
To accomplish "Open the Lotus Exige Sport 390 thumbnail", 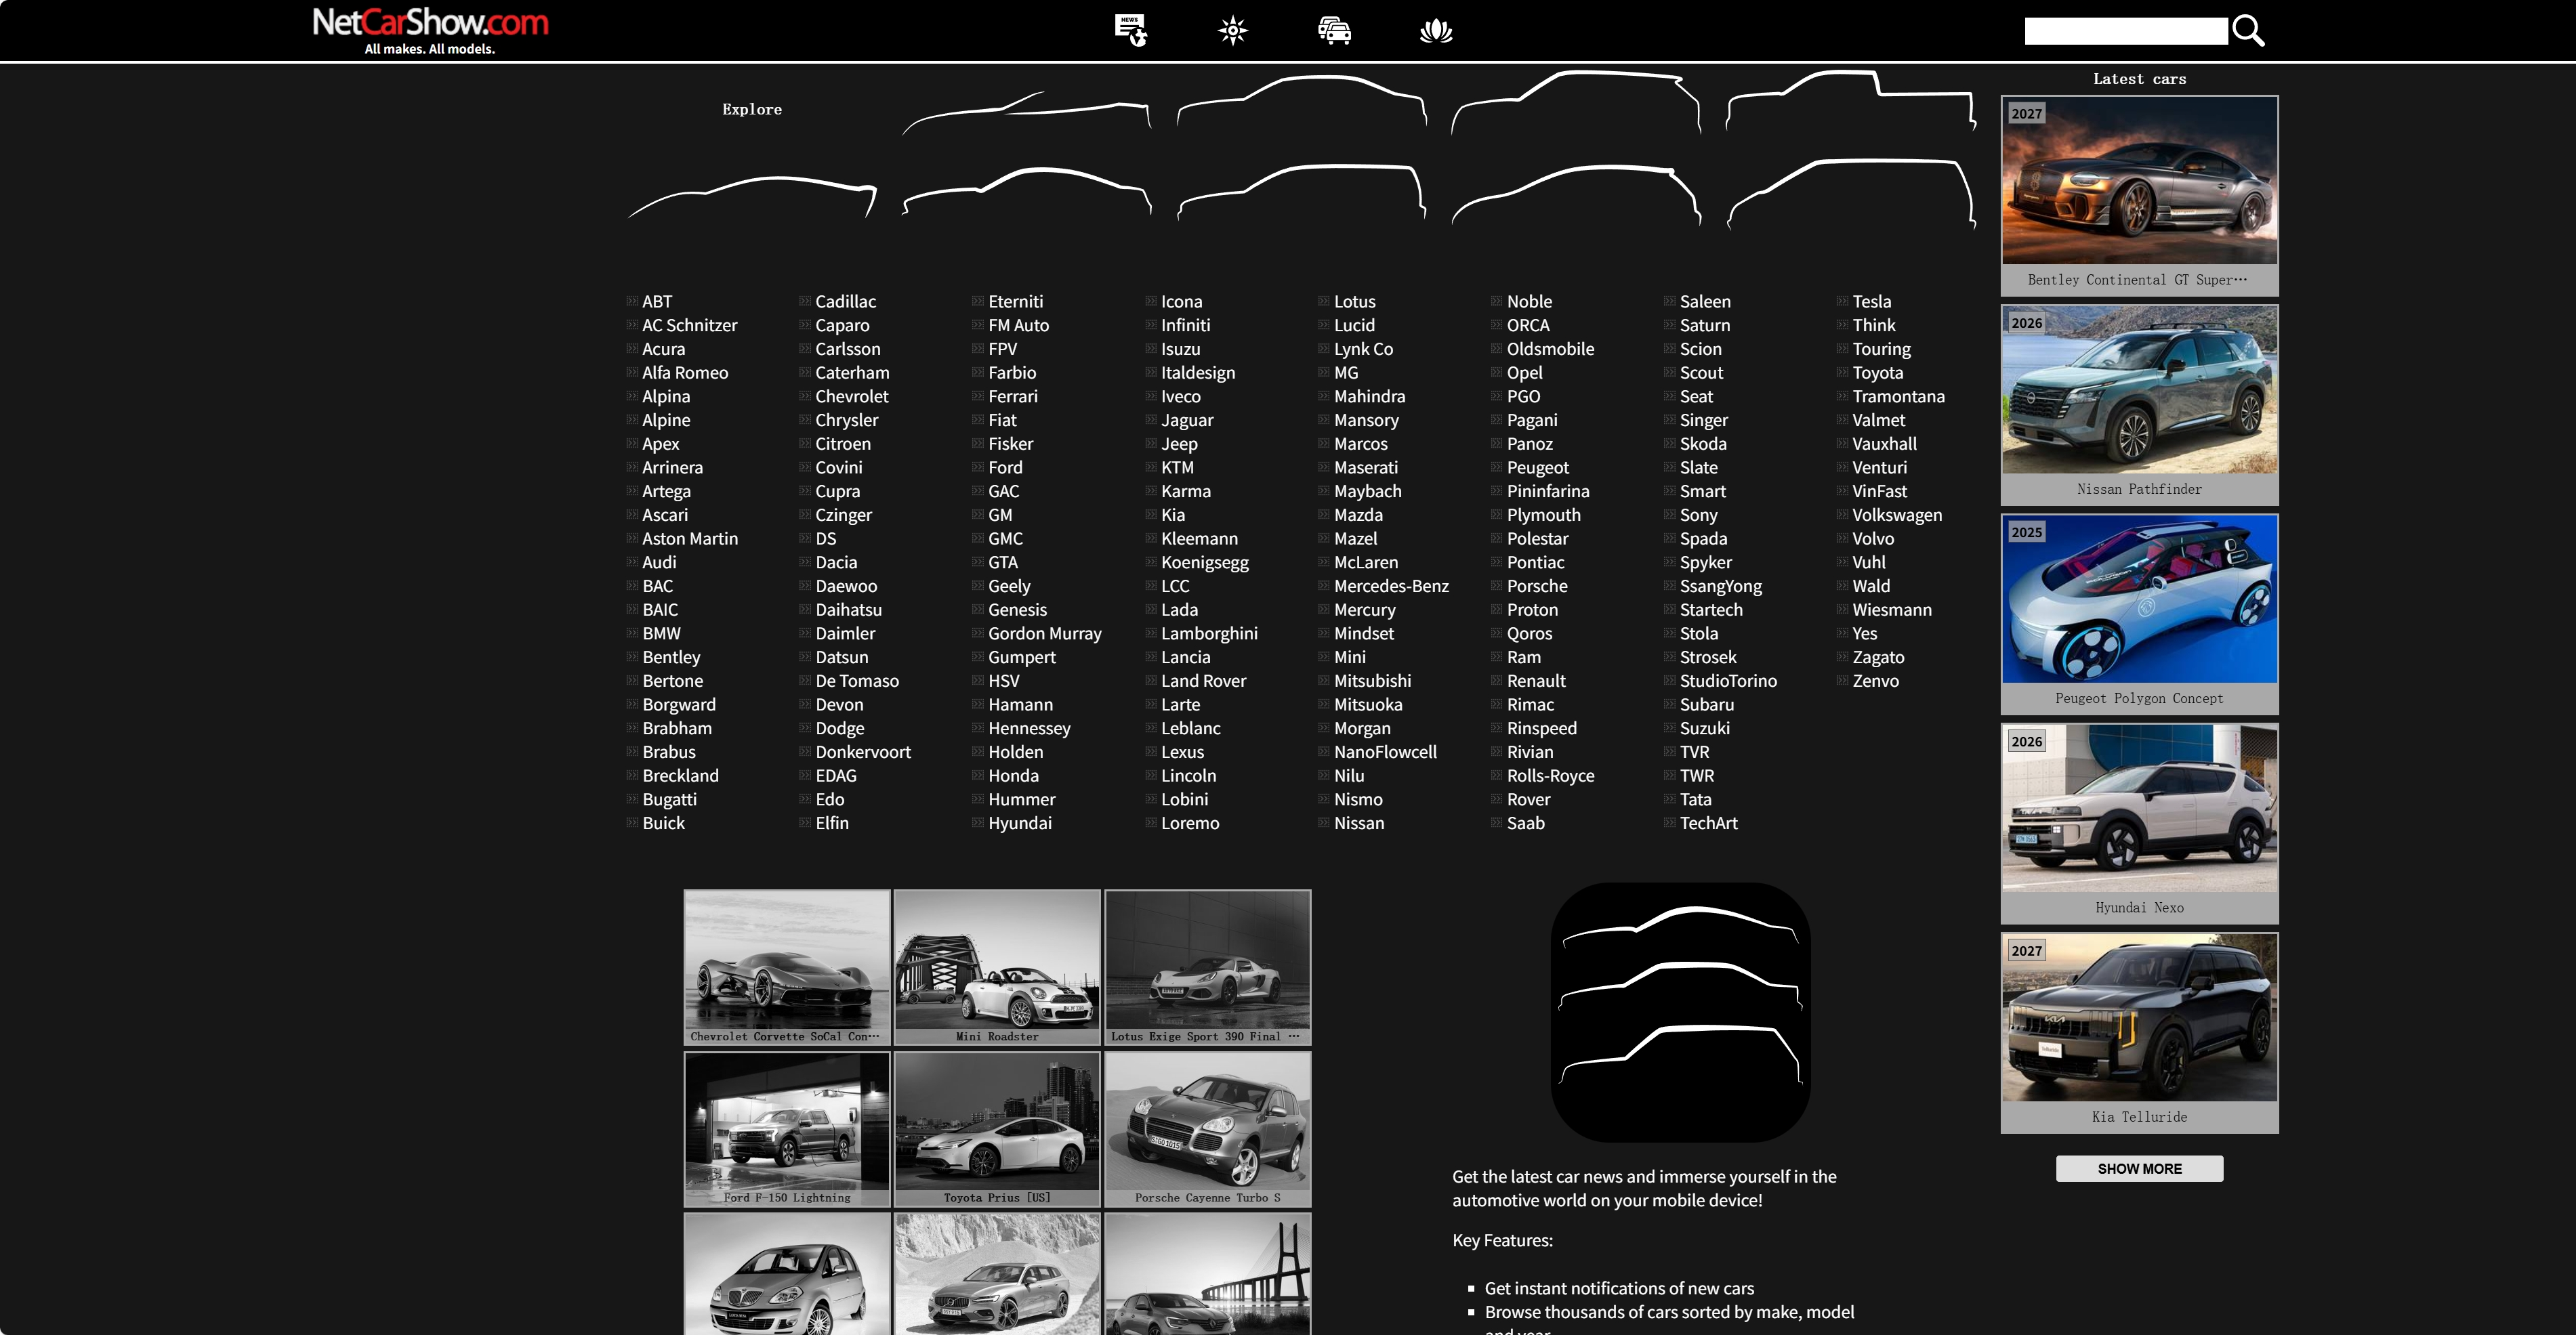I will click(1208, 968).
